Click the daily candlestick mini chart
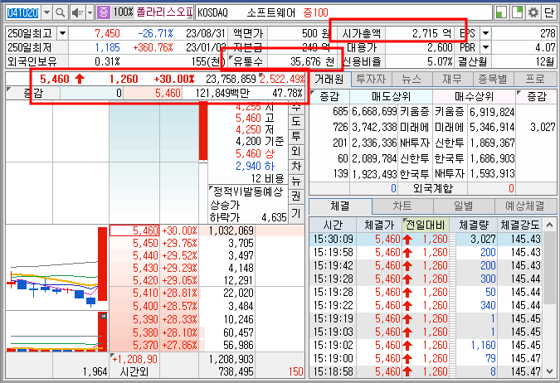 pyautogui.click(x=56, y=267)
